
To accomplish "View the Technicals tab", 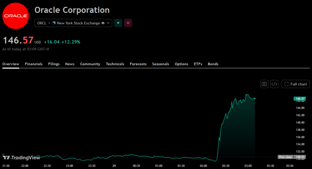I will coord(115,64).
